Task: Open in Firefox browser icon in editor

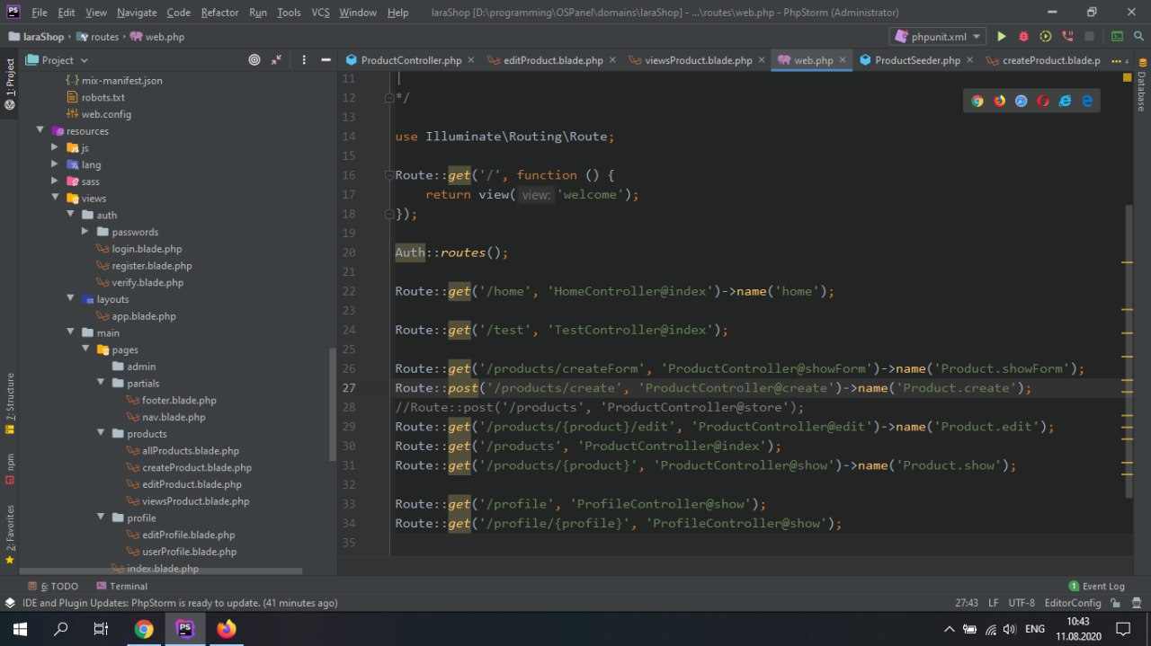Action: [x=999, y=101]
